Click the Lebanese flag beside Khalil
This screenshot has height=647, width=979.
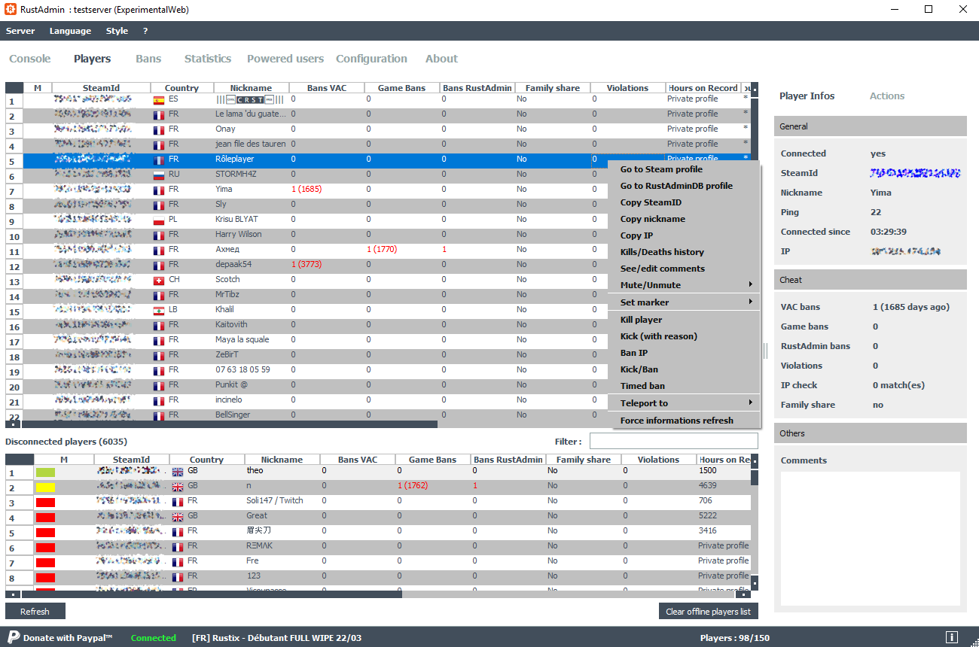click(159, 310)
